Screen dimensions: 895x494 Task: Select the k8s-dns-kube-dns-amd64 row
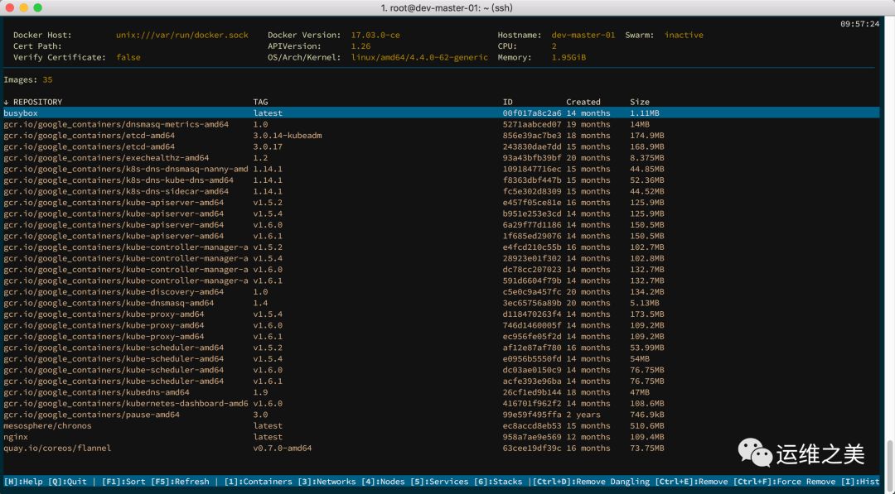tap(441, 180)
